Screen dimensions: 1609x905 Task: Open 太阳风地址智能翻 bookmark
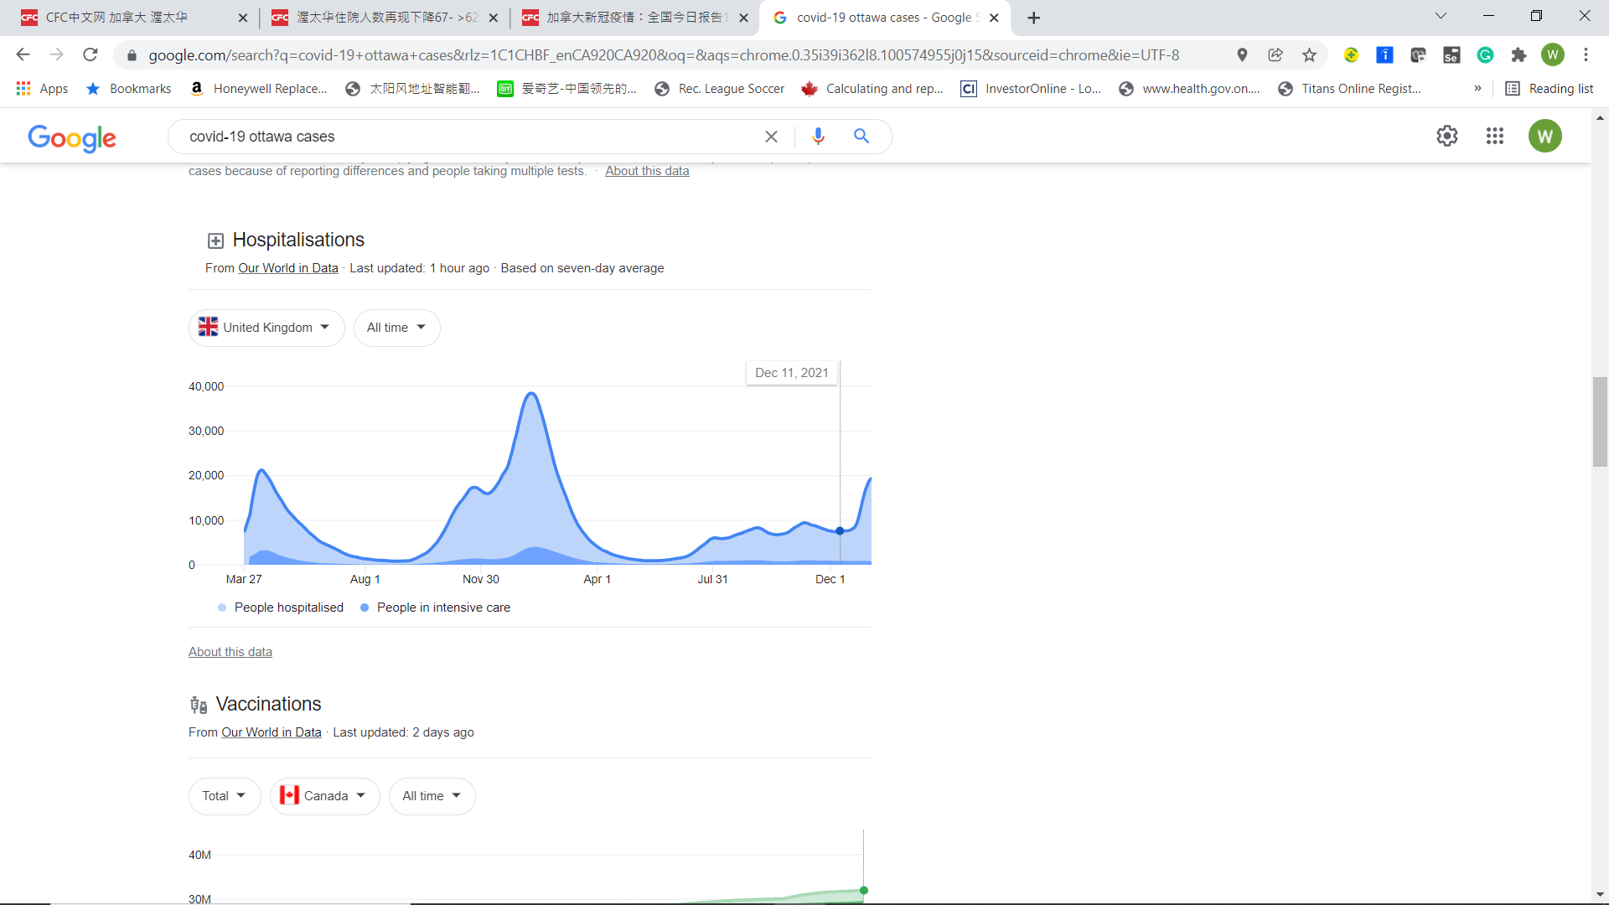[x=412, y=88]
